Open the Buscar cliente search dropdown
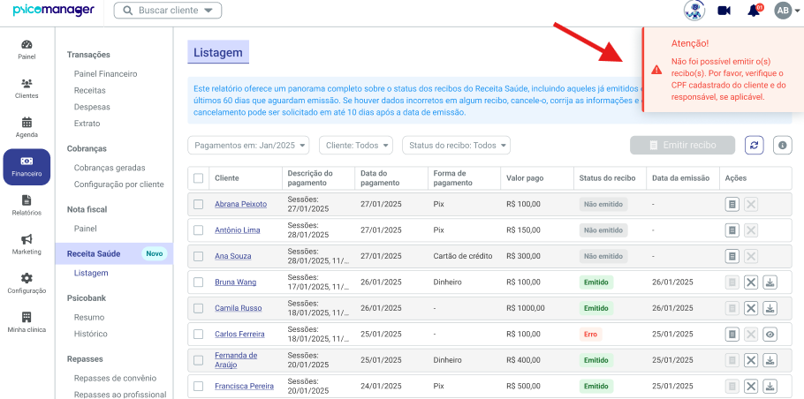The image size is (804, 399). (x=168, y=11)
